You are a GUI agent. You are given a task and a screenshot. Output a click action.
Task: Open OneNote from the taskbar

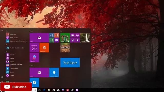click(77, 90)
